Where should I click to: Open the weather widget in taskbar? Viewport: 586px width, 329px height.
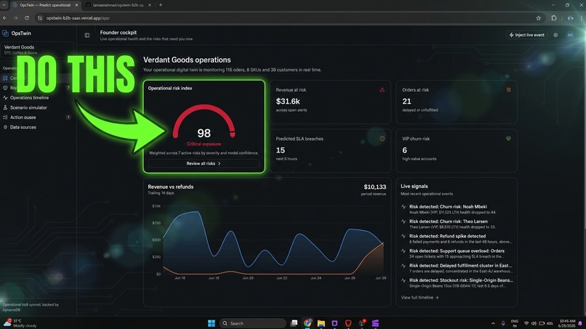point(20,323)
